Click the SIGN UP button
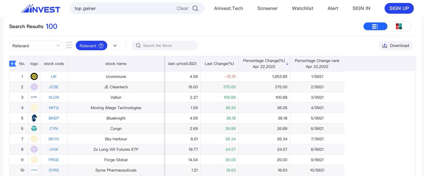 399,8
